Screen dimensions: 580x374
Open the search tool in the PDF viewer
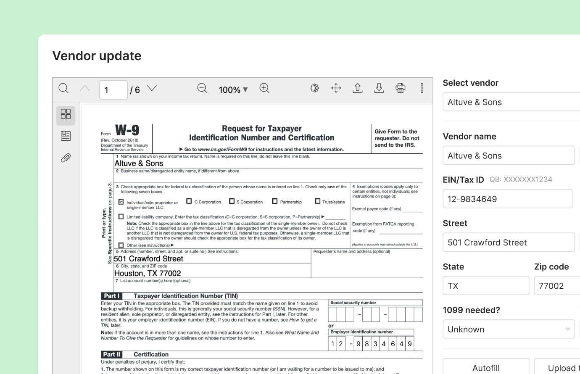[x=63, y=88]
